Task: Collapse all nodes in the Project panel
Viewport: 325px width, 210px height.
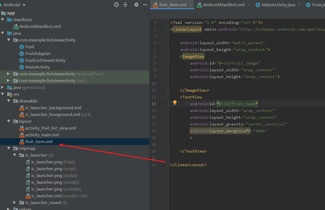Action: tap(125, 5)
